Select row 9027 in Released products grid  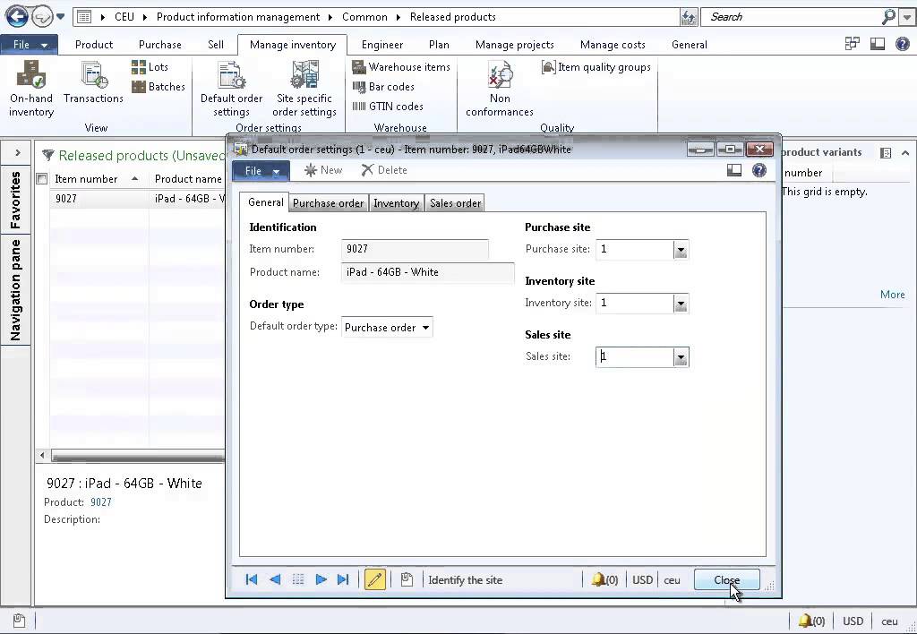click(x=137, y=199)
